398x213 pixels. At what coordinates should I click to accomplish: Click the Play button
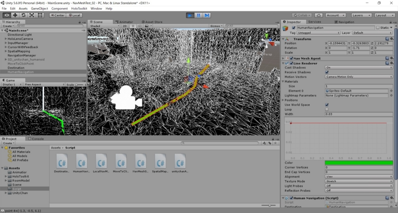190,15
